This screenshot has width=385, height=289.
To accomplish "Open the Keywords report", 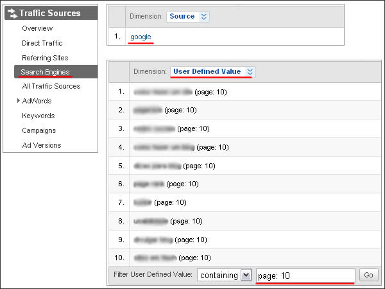I will tap(38, 116).
